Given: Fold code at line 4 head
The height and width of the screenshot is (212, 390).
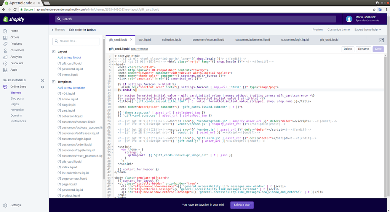Looking at the screenshot, I should [112, 65].
